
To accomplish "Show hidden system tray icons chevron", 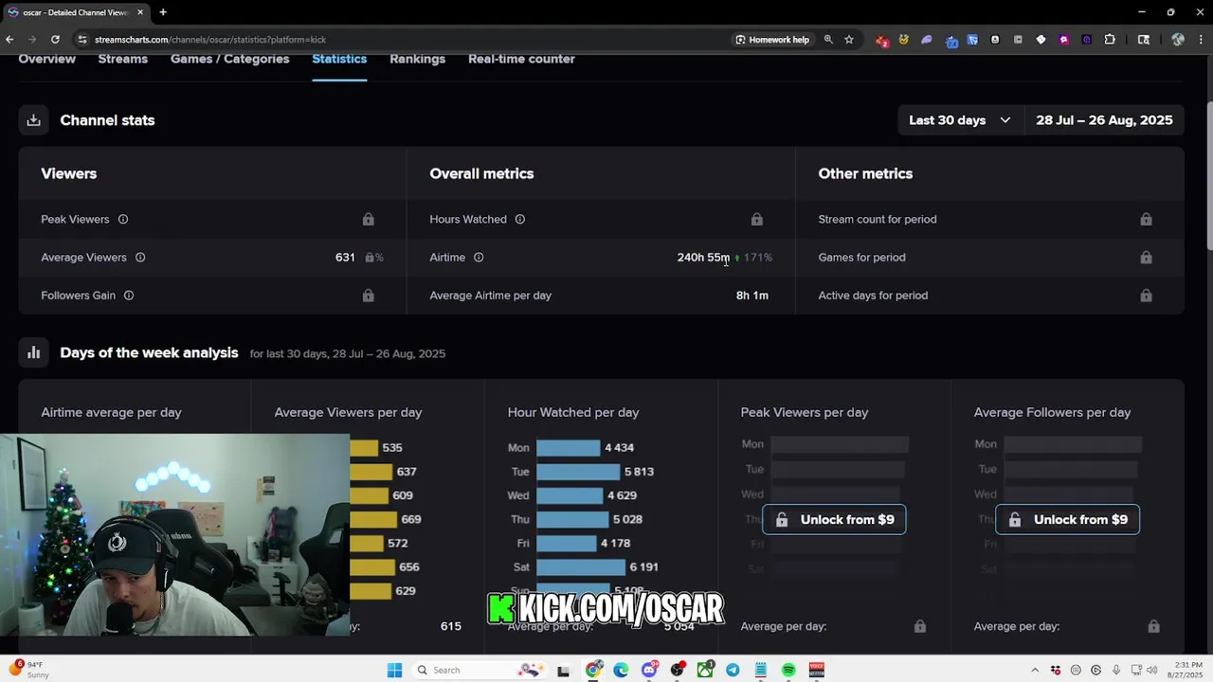I will pos(1036,671).
